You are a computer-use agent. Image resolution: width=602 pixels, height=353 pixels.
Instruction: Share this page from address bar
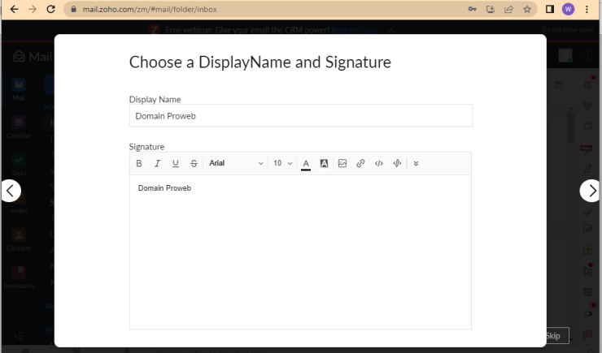(x=508, y=9)
